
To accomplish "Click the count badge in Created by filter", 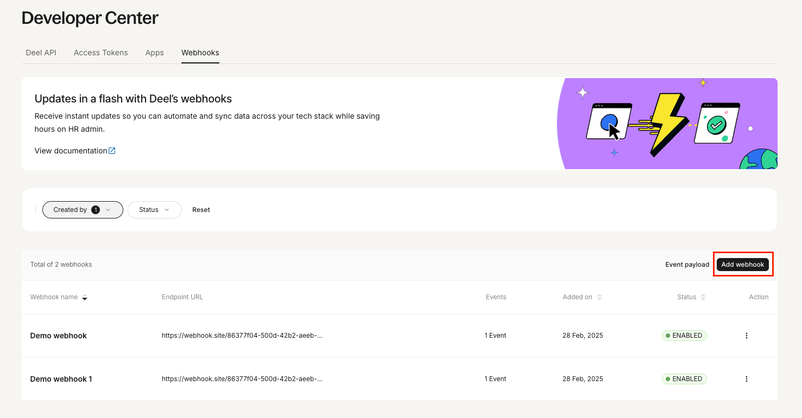I will click(96, 210).
